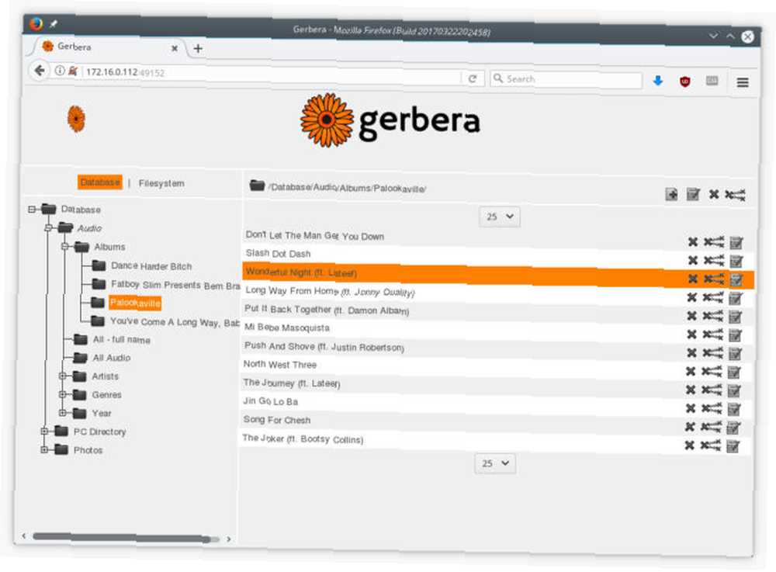Edit the Slash Dot Dash item
Image resolution: width=776 pixels, height=572 pixels.
coord(736,261)
